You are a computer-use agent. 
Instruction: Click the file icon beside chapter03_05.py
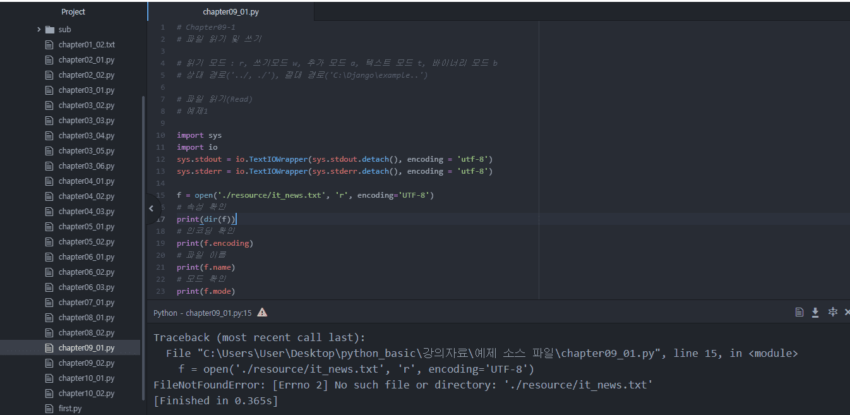(x=49, y=151)
